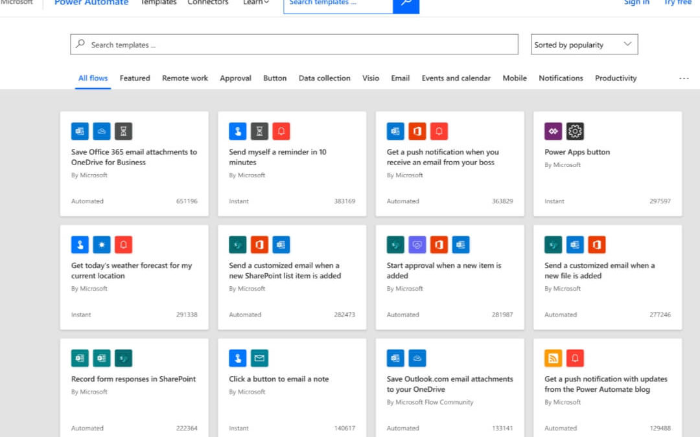Click By Microsoft Flow Community text
The height and width of the screenshot is (437, 700).
pos(430,402)
